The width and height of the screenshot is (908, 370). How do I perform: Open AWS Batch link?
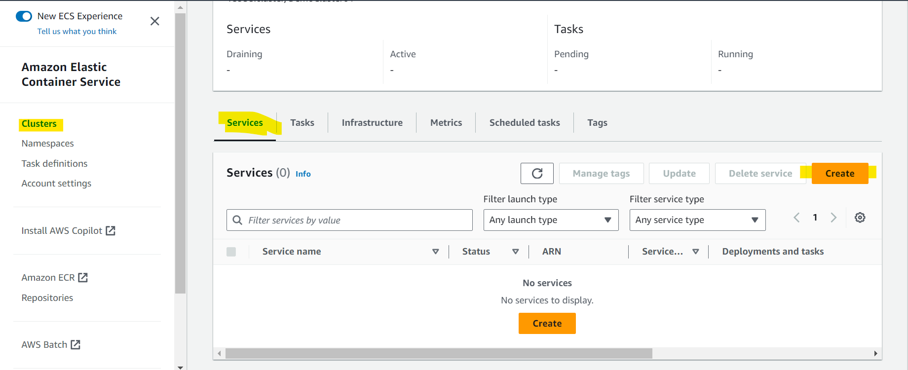44,345
